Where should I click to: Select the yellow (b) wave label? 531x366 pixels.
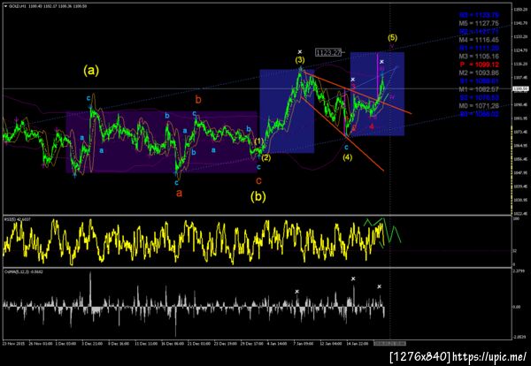pyautogui.click(x=258, y=196)
